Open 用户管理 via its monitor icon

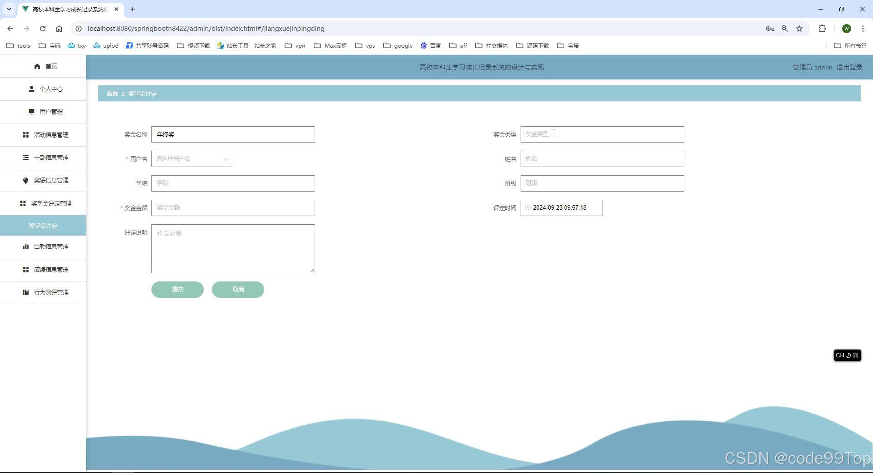pyautogui.click(x=31, y=112)
